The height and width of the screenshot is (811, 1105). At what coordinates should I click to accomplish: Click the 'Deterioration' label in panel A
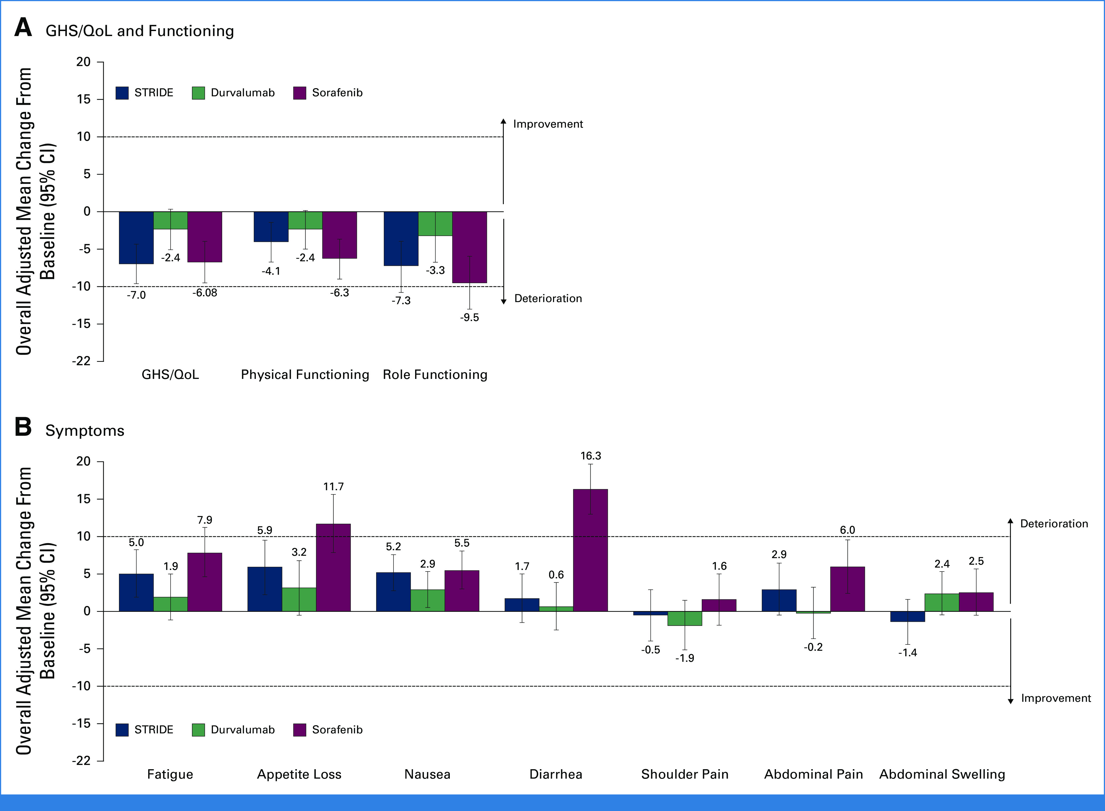click(548, 298)
